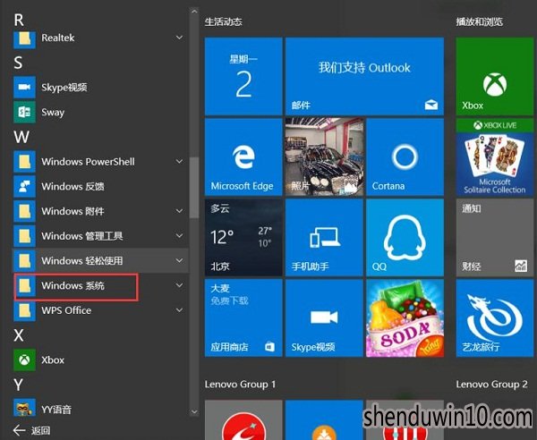Open the 照片 photo tile
The image size is (537, 440).
point(324,157)
